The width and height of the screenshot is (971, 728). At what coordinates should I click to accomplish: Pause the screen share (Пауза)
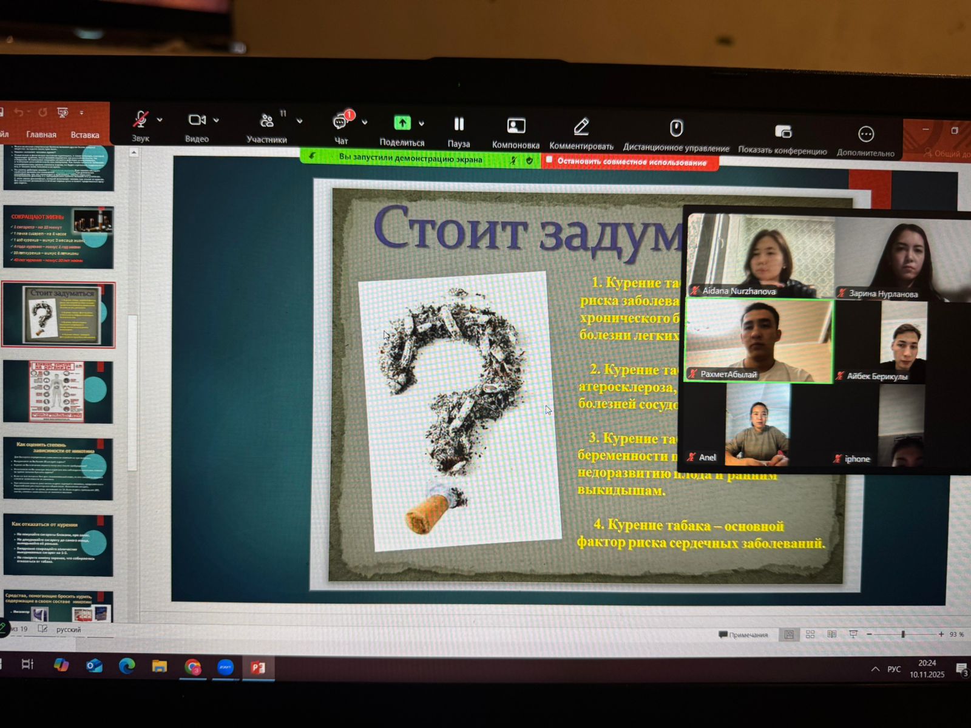[x=459, y=125]
